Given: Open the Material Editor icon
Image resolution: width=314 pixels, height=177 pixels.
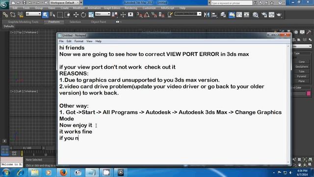Looking at the screenshot, I should tap(255, 15).
